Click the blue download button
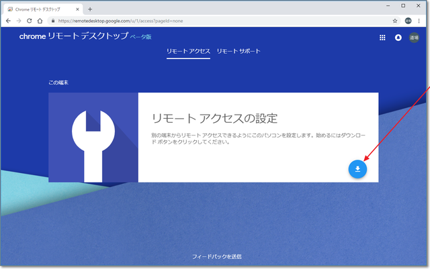The height and width of the screenshot is (269, 430). tap(357, 168)
